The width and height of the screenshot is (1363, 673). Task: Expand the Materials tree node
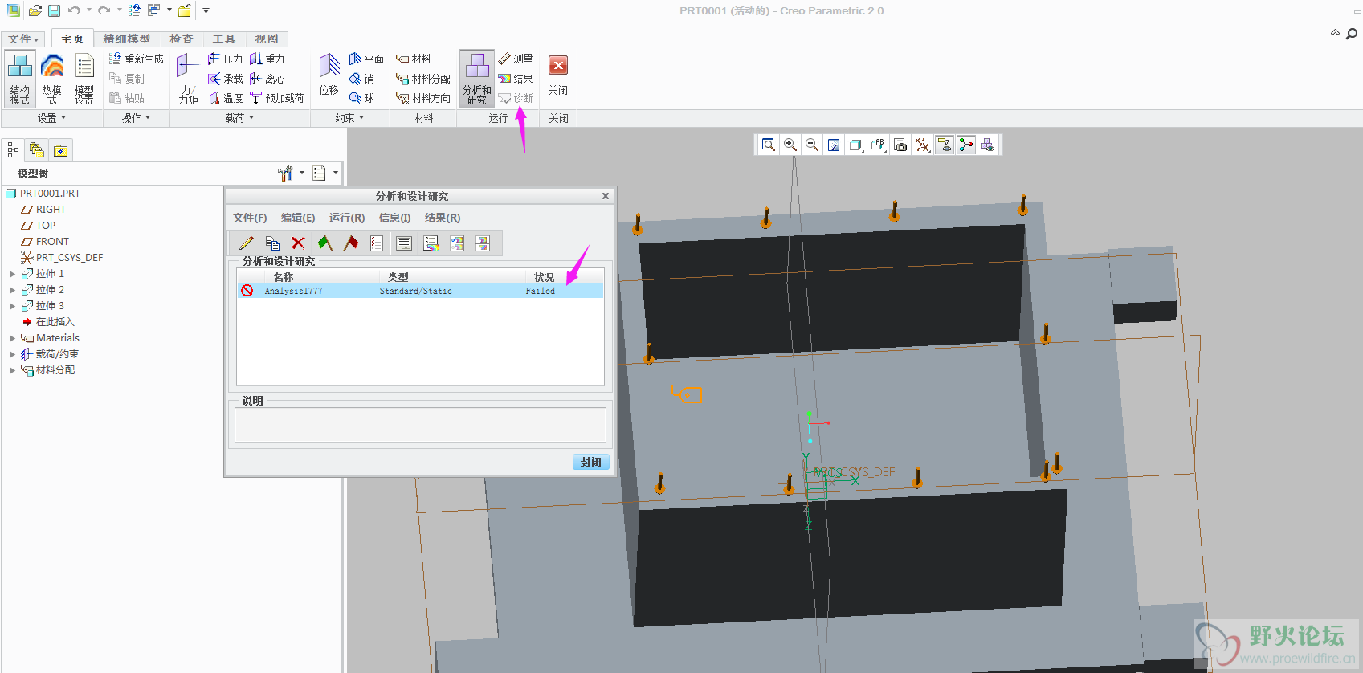pyautogui.click(x=12, y=338)
